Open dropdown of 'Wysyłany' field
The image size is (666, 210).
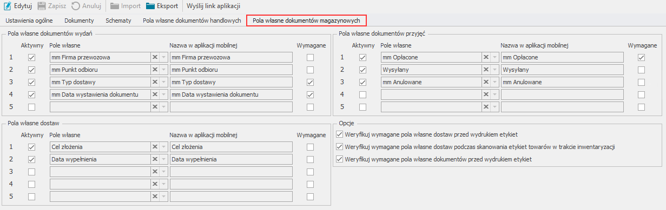tap(495, 70)
